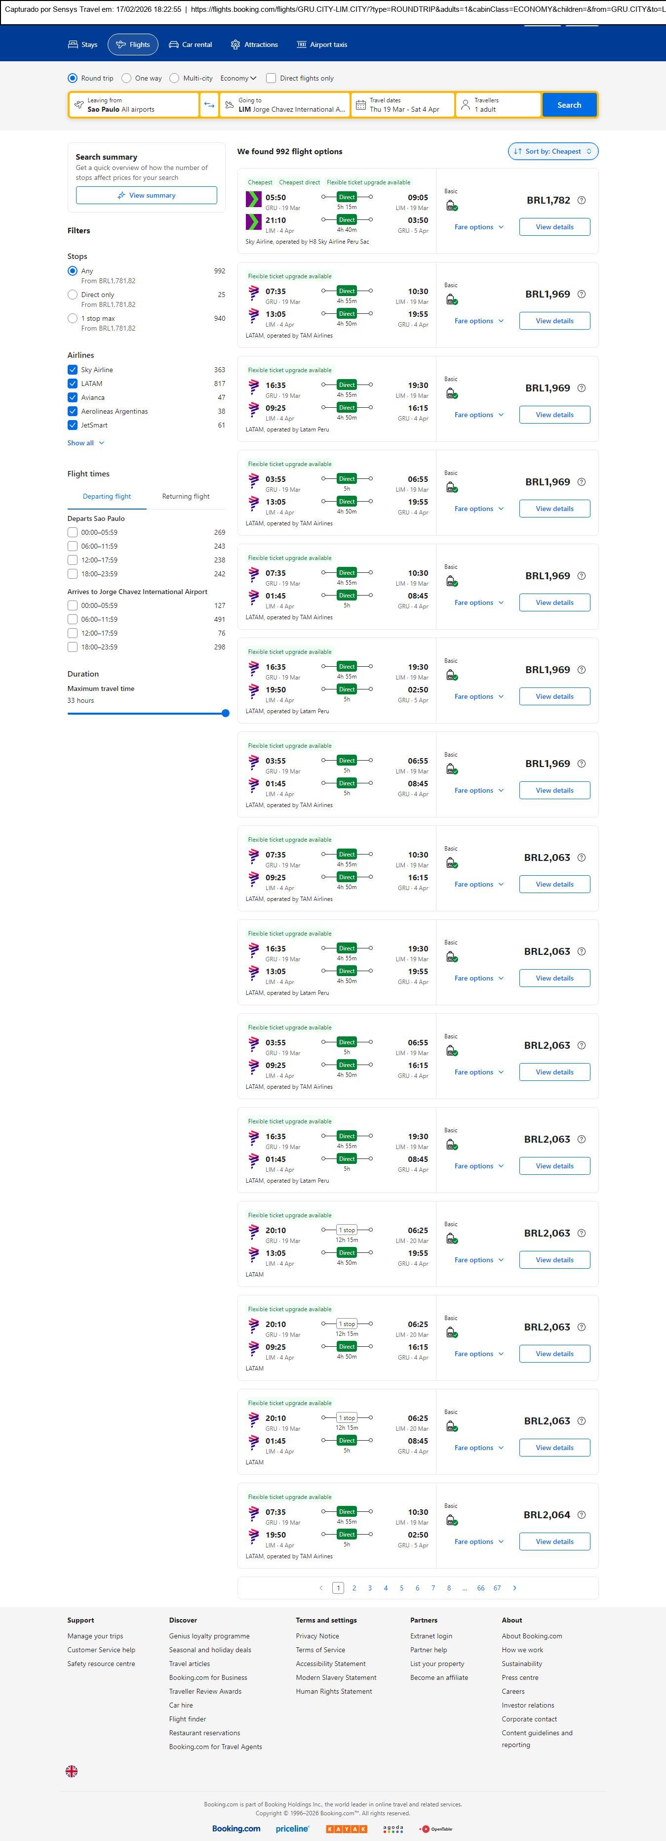Click the UK flag language icon in footer
Screen dimensions: 666x1841
[72, 1770]
